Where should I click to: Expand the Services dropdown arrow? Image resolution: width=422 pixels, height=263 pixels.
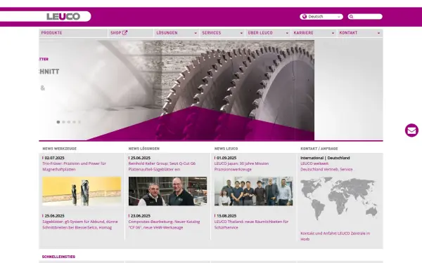tap(241, 33)
